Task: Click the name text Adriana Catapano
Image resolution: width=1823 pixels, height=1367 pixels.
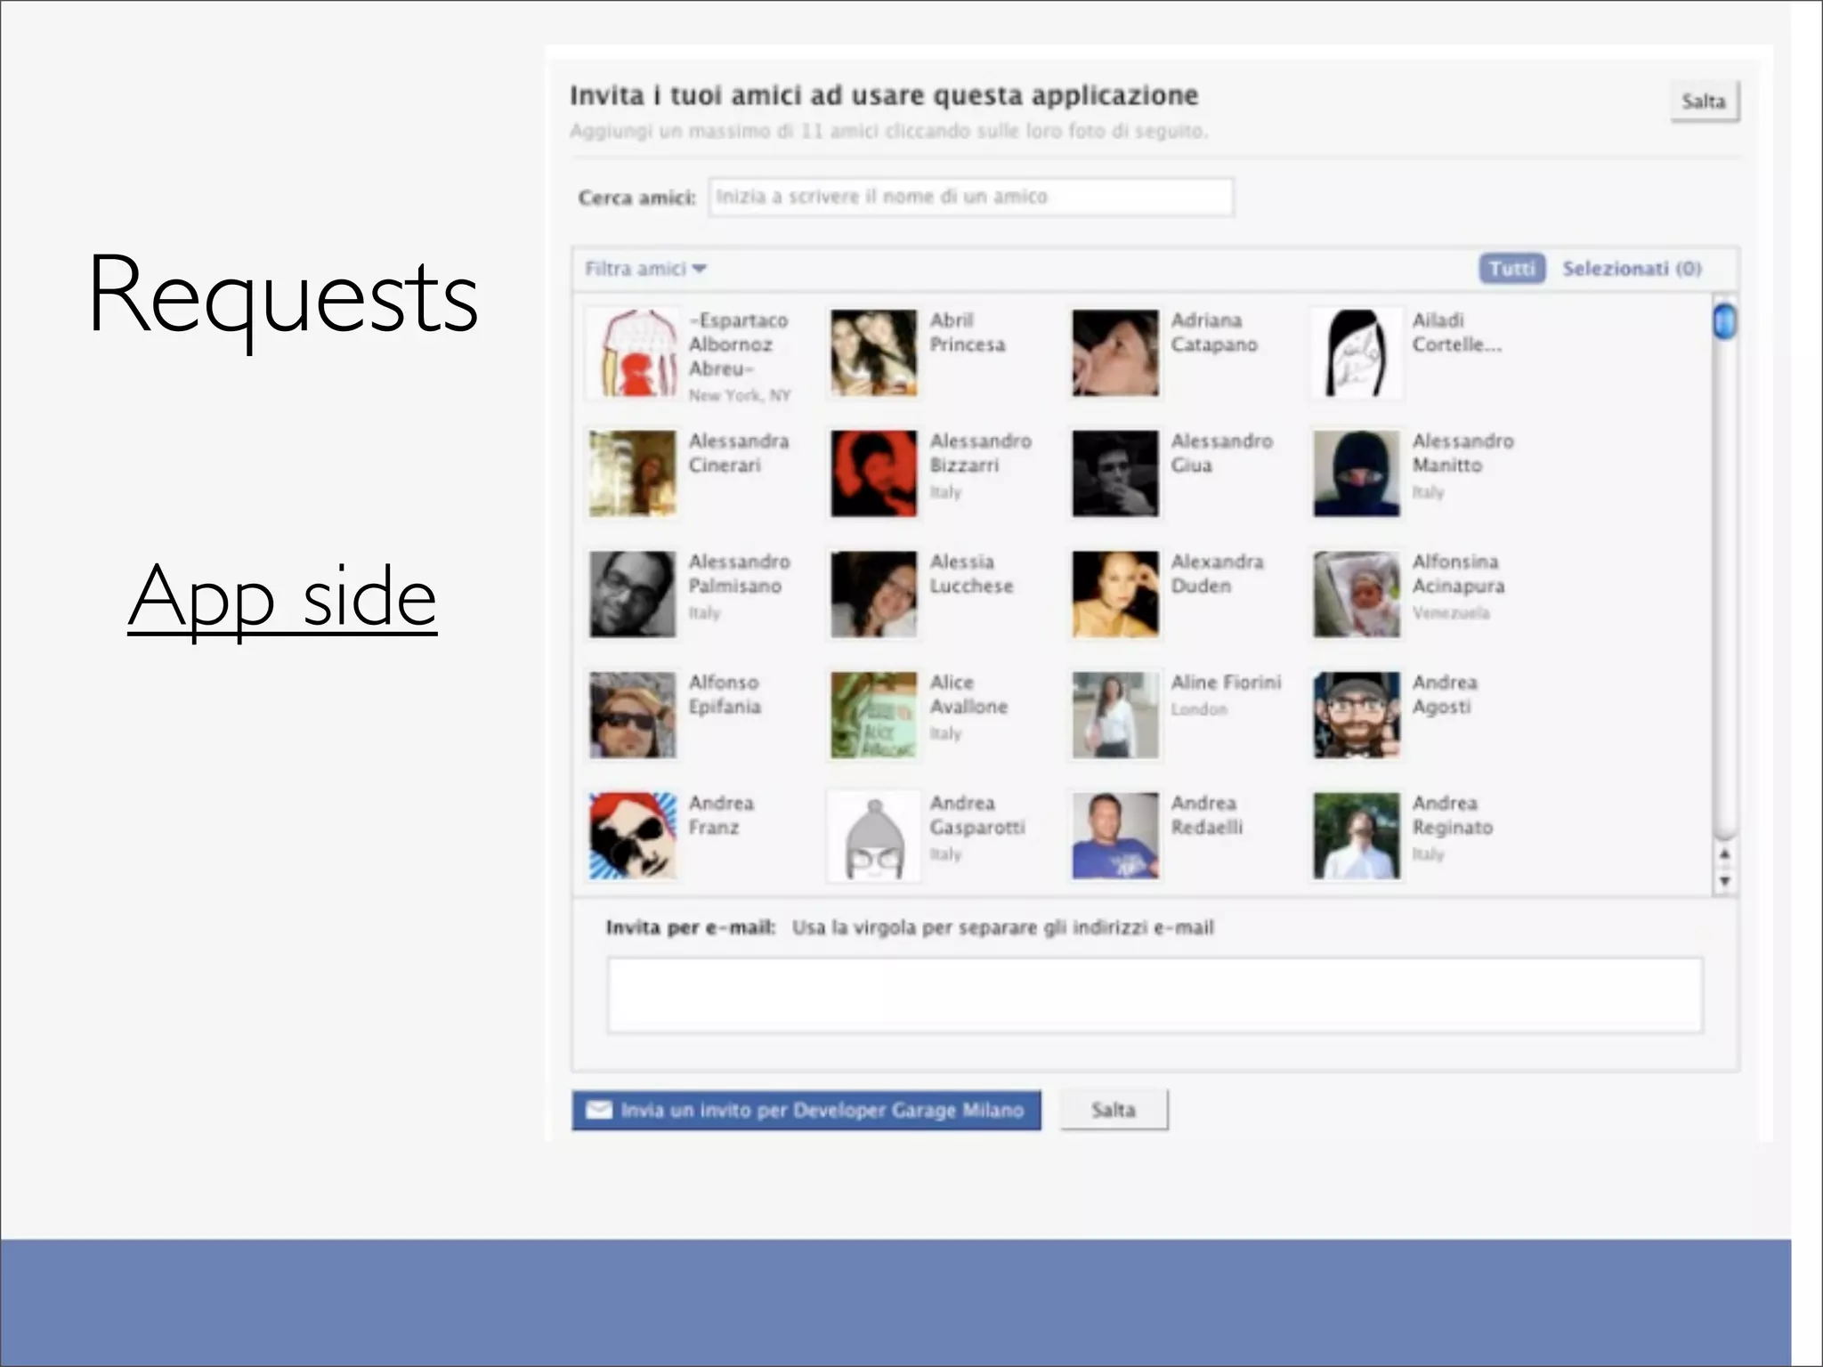Action: (1214, 333)
